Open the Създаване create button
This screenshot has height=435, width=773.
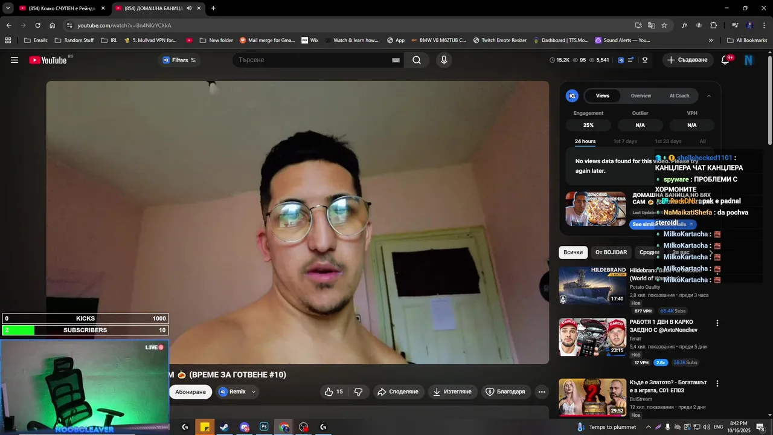pyautogui.click(x=687, y=60)
